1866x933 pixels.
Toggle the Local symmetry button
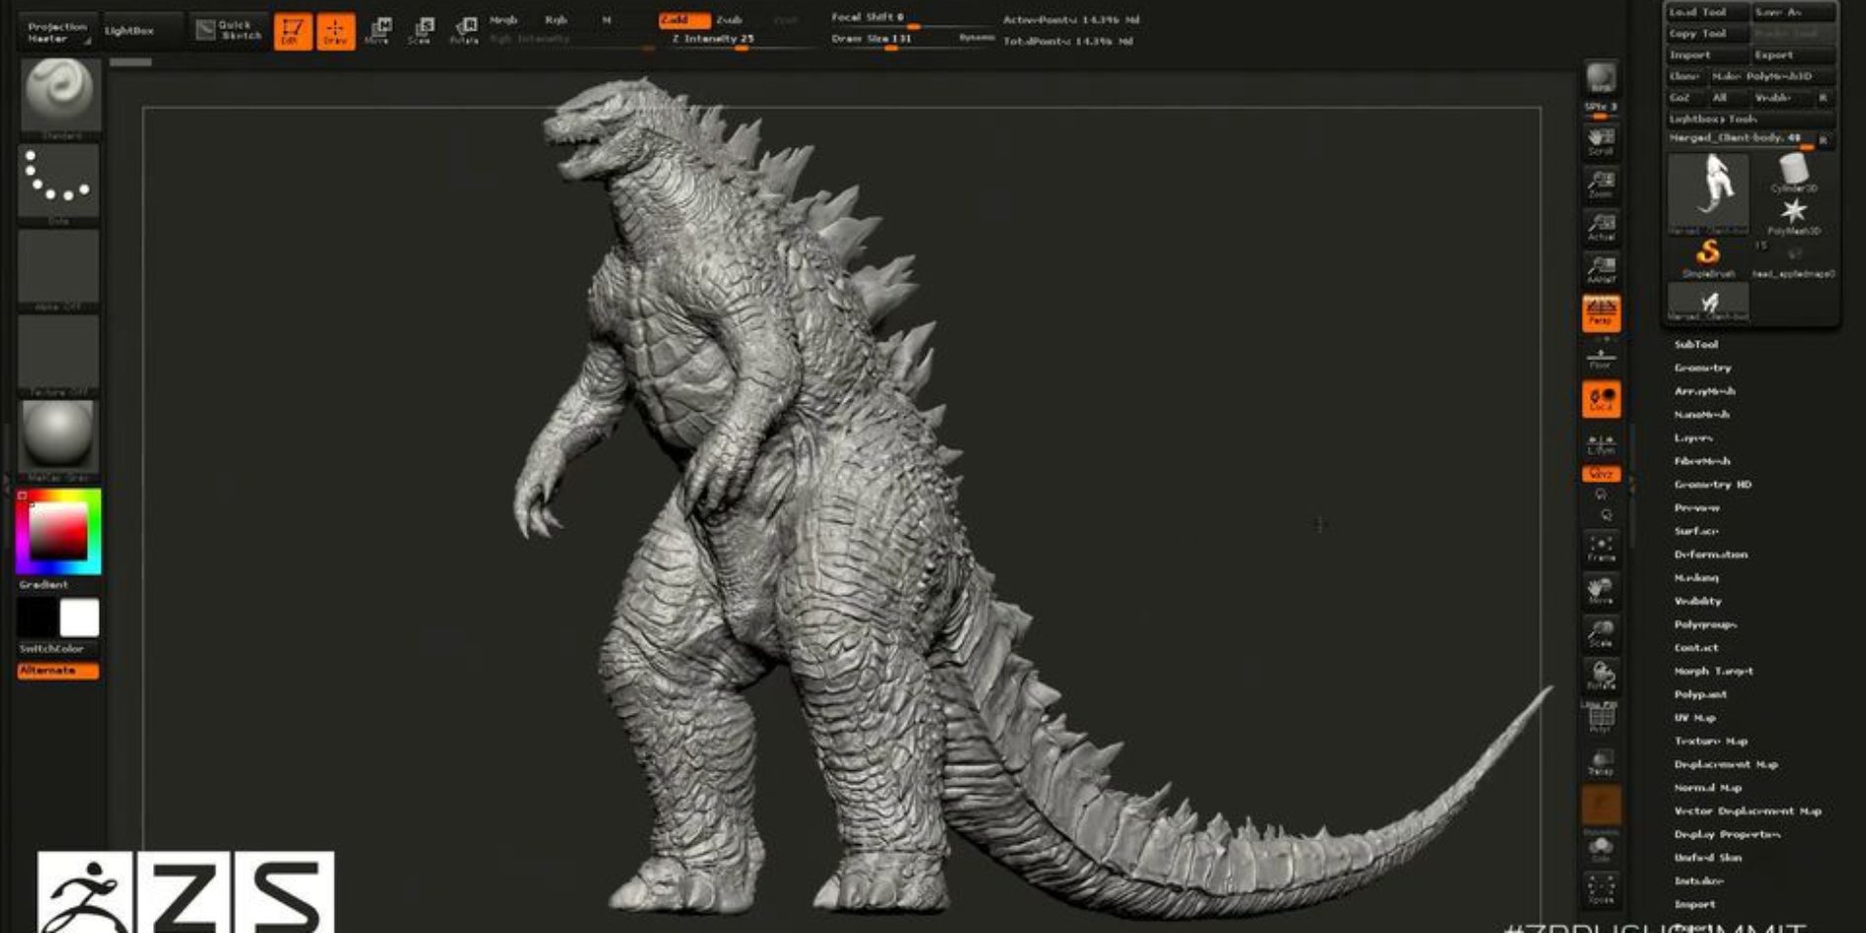tap(1600, 400)
